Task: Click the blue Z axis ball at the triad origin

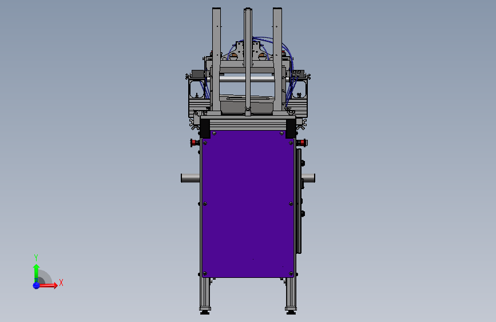Action: point(36,285)
